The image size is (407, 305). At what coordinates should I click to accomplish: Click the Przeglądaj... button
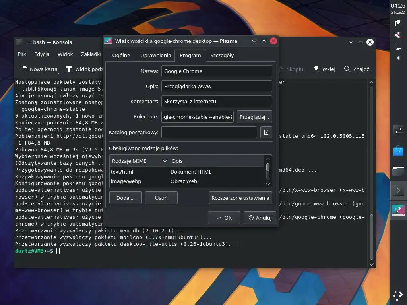pos(254,117)
